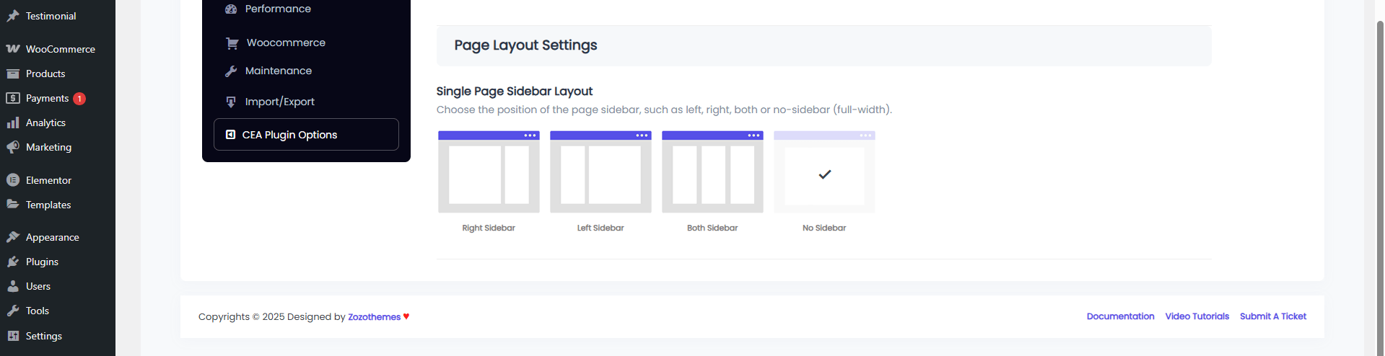Click the Analytics bar chart icon
This screenshot has height=356, width=1385.
[x=13, y=123]
